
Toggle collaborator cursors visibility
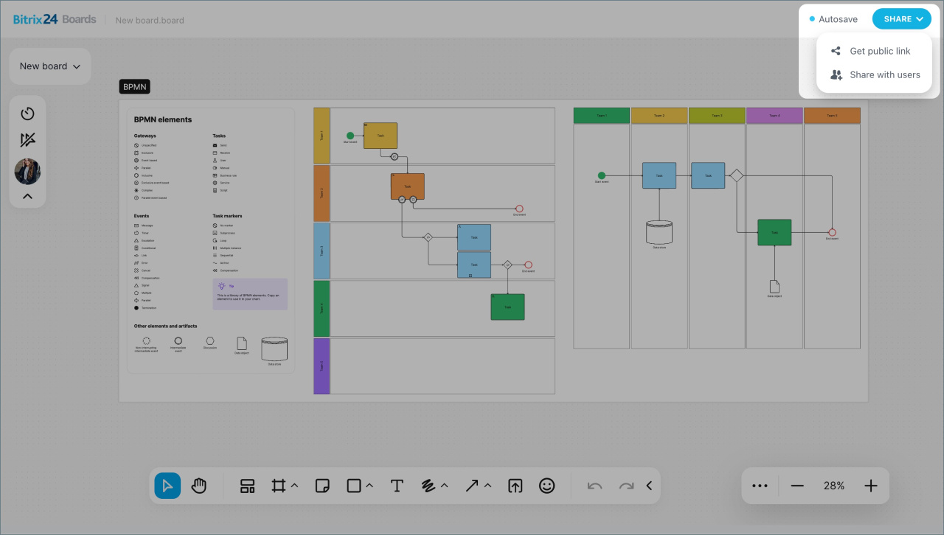click(27, 140)
